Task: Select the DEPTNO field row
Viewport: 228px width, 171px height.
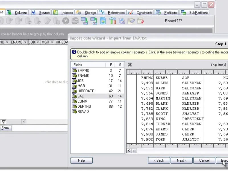Action: pyautogui.click(x=97, y=106)
